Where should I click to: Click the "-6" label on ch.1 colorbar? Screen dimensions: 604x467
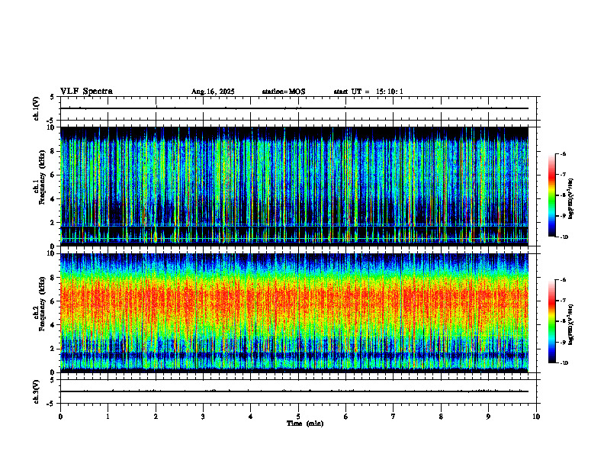[x=563, y=153]
